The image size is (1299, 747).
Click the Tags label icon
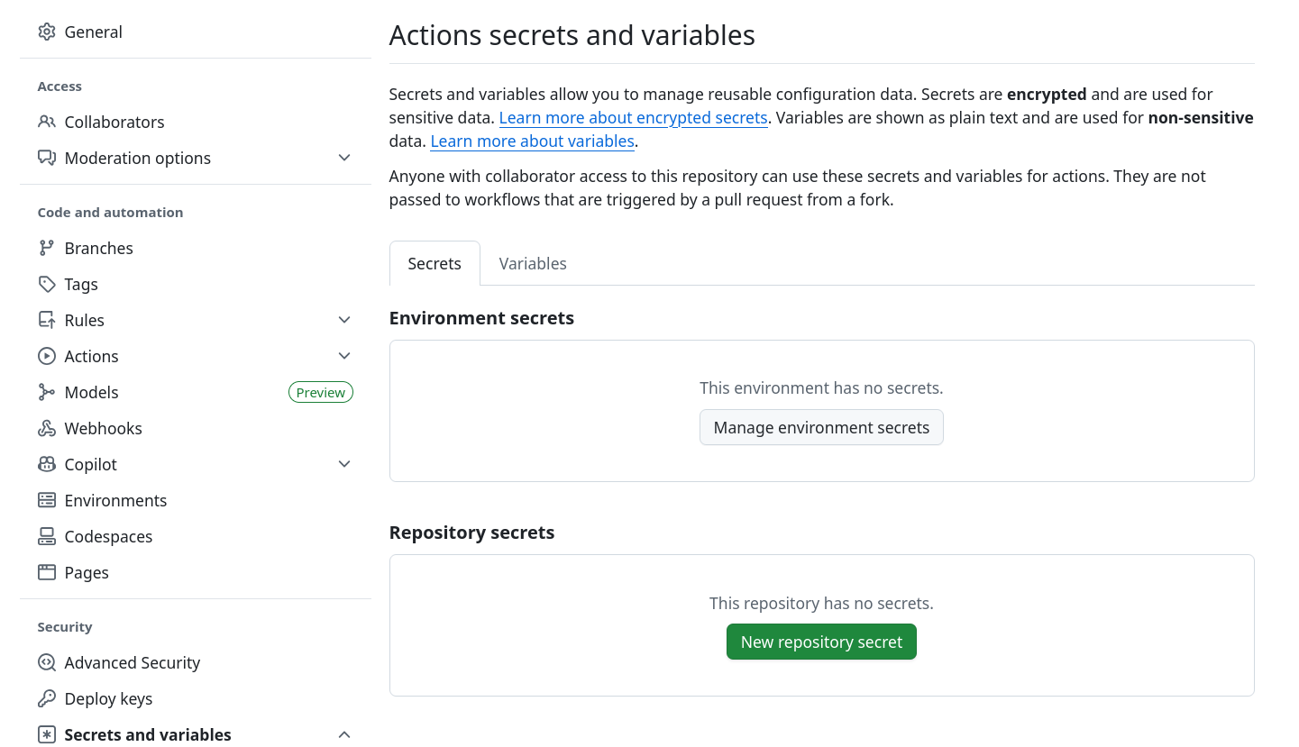pos(47,284)
